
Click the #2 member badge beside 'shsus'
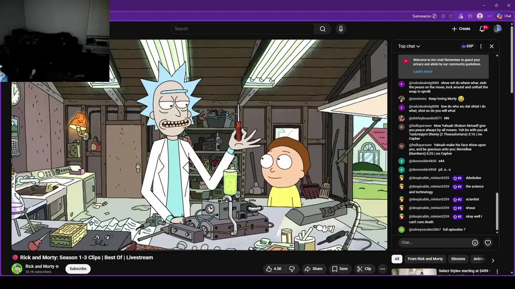pos(457,208)
